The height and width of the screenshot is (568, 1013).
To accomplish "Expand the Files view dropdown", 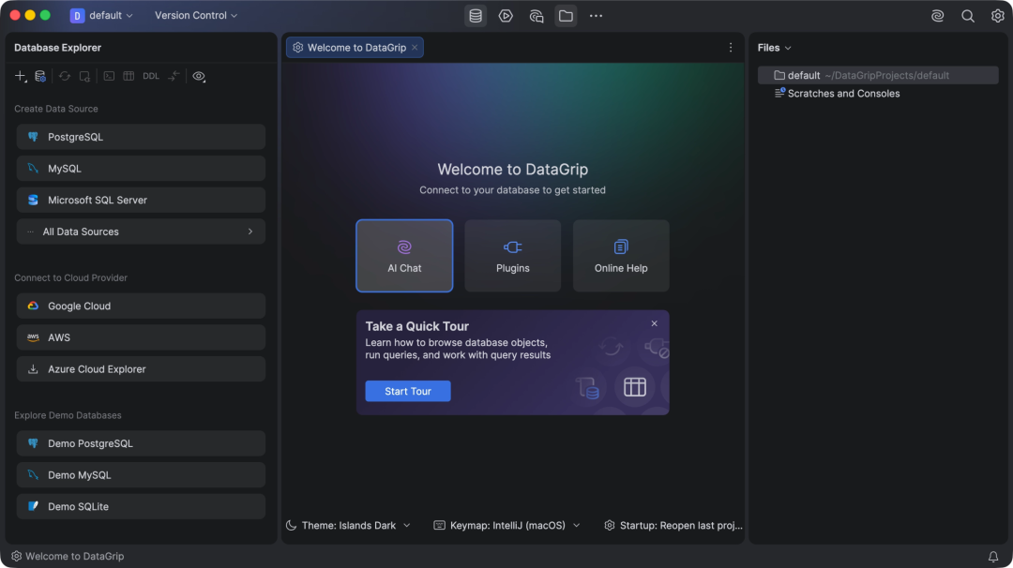I will tap(774, 48).
